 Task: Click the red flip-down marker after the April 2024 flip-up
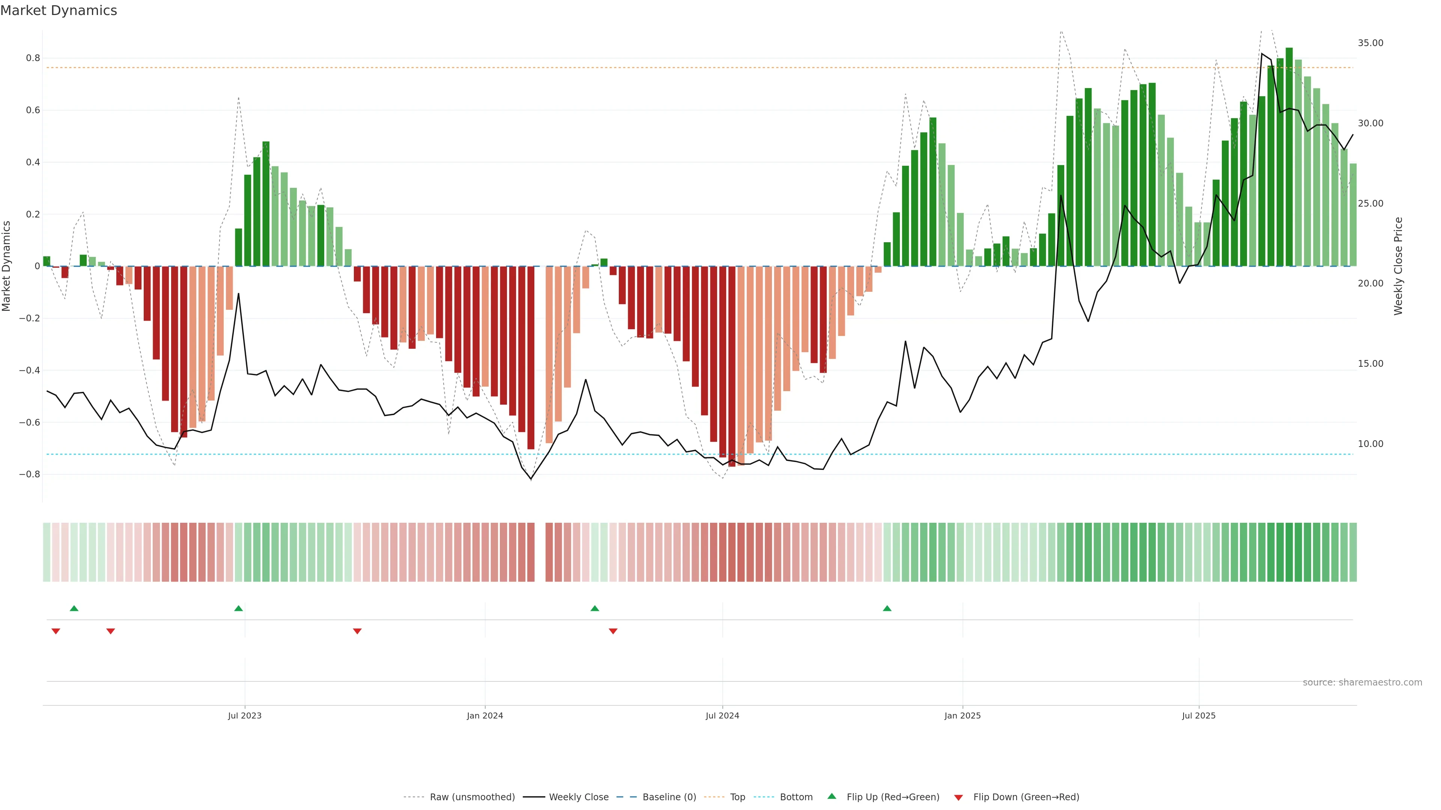click(613, 631)
